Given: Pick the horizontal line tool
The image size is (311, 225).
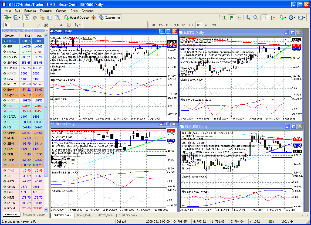Looking at the screenshot, I should (x=31, y=25).
